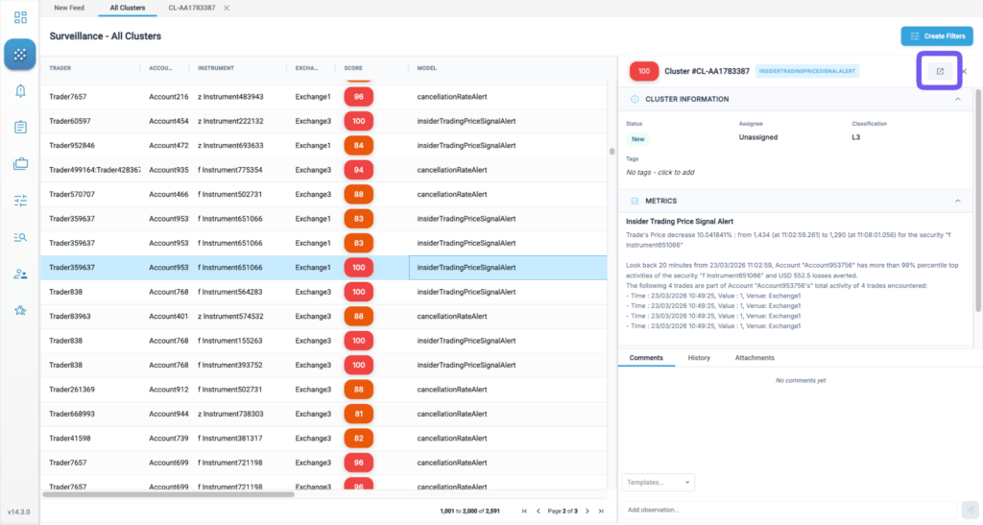Open cluster in new window icon
The height and width of the screenshot is (525, 983).
point(939,71)
